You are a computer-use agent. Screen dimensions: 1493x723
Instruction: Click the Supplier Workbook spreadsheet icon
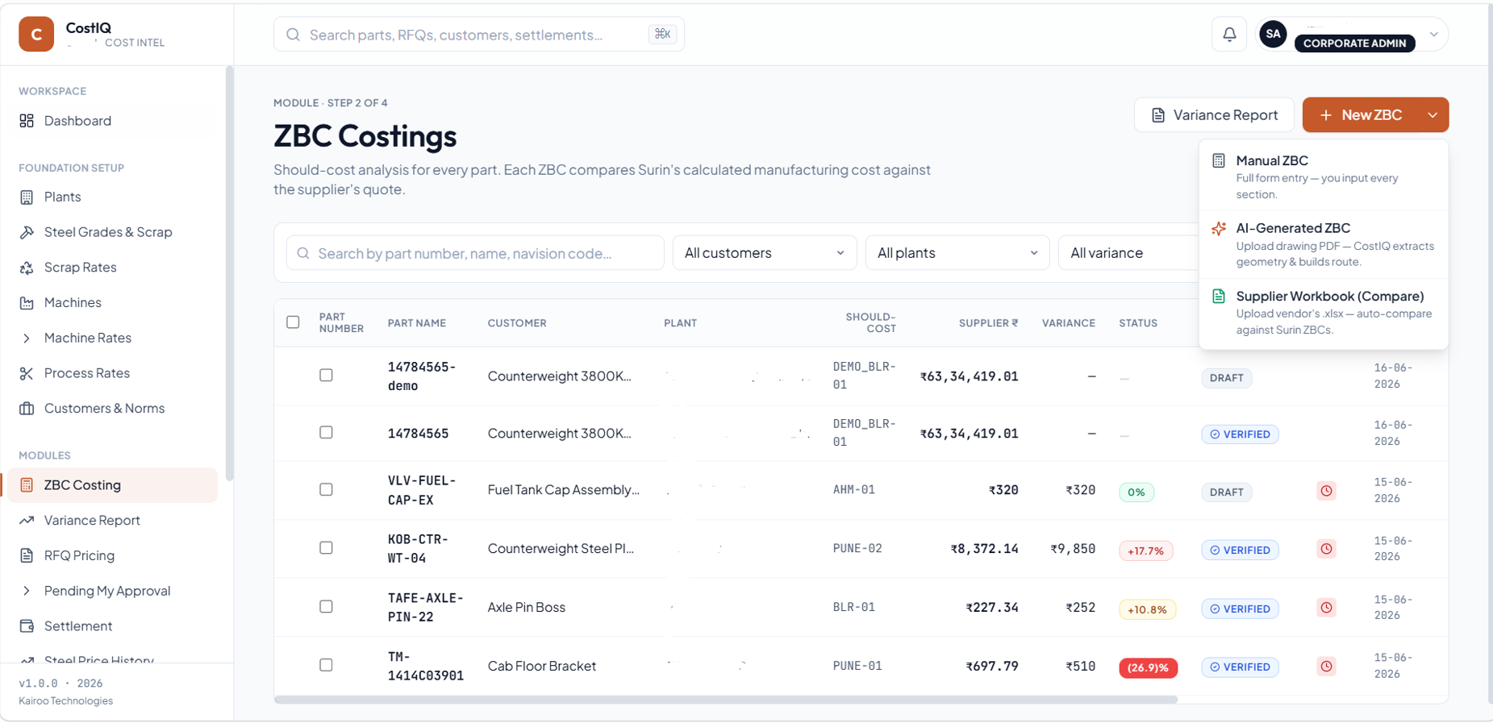point(1219,297)
